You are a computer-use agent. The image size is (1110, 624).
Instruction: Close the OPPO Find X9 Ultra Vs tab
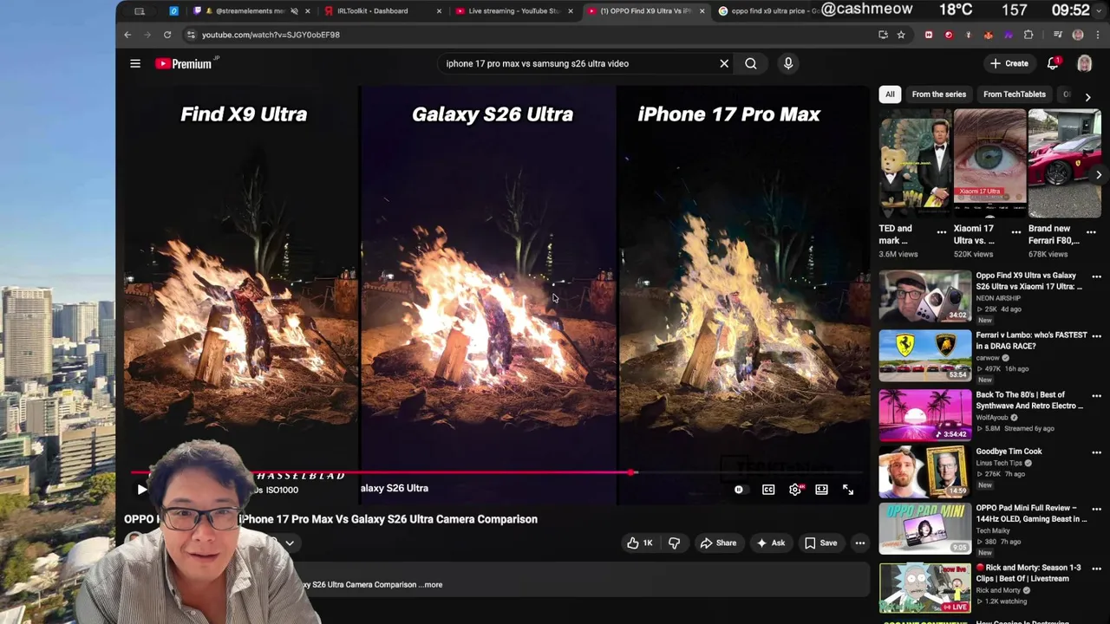point(702,11)
